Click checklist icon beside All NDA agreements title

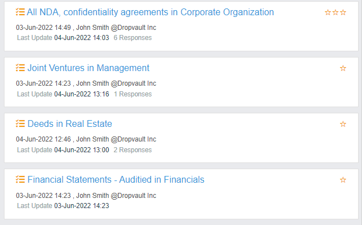pyautogui.click(x=20, y=12)
